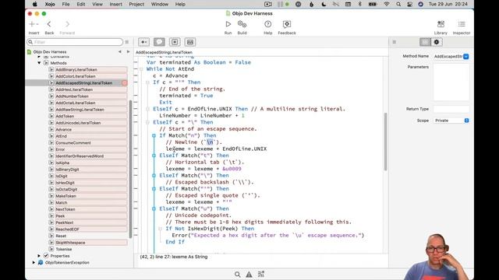Open the Xojo menu

(50, 4)
